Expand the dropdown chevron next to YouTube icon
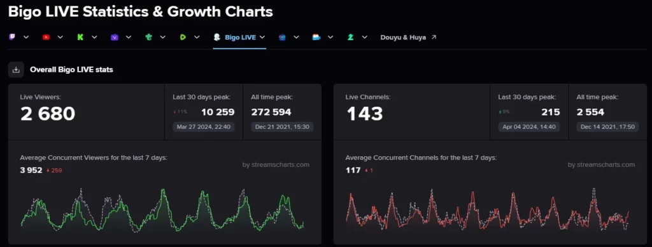This screenshot has width=652, height=247. click(60, 37)
